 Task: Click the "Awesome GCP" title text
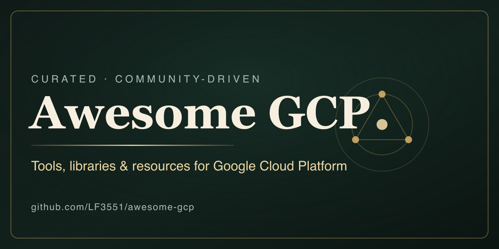coord(199,112)
